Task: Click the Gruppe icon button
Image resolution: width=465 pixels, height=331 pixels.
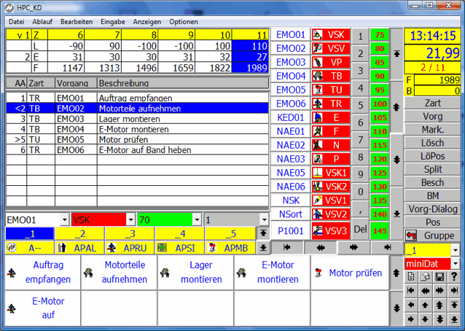Action: 434,235
